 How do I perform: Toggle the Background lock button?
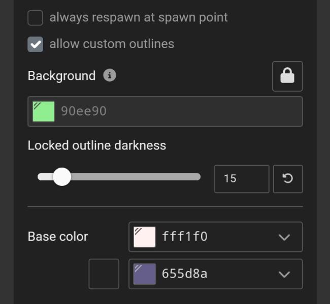[287, 76]
